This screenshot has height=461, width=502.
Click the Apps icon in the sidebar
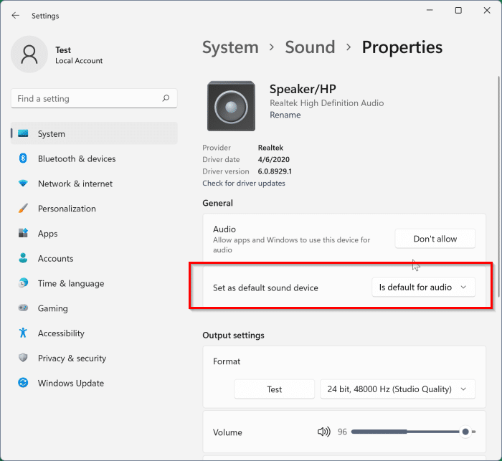coord(23,233)
